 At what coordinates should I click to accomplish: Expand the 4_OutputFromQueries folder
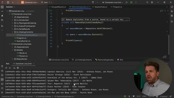tap(12, 26)
